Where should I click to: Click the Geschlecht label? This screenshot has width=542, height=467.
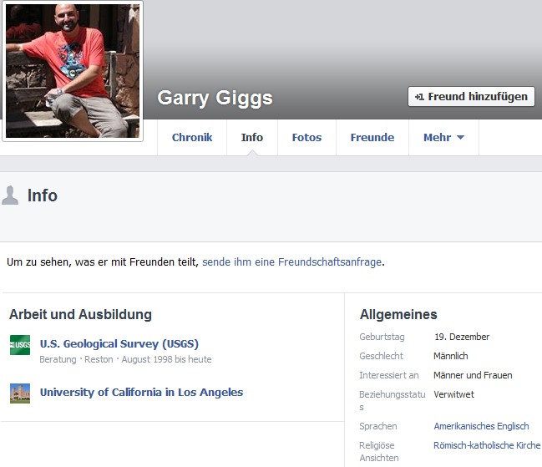click(x=382, y=356)
